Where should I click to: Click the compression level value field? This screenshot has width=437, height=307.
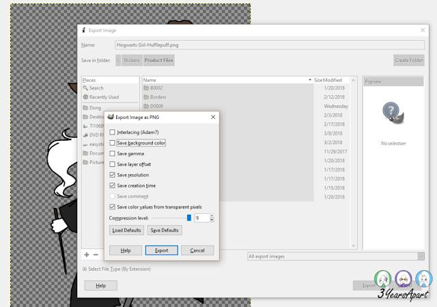(202, 218)
